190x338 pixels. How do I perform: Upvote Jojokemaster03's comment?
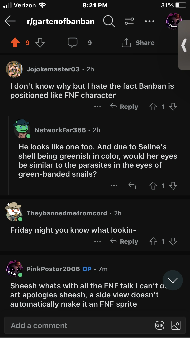[x=153, y=107]
